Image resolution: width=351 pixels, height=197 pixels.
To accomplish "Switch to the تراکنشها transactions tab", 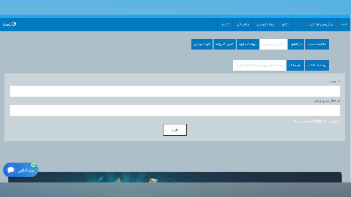I will (296, 44).
